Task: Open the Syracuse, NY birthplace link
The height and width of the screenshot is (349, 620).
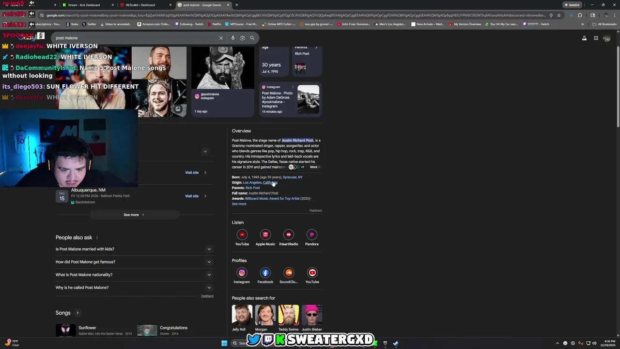Action: 293,177
